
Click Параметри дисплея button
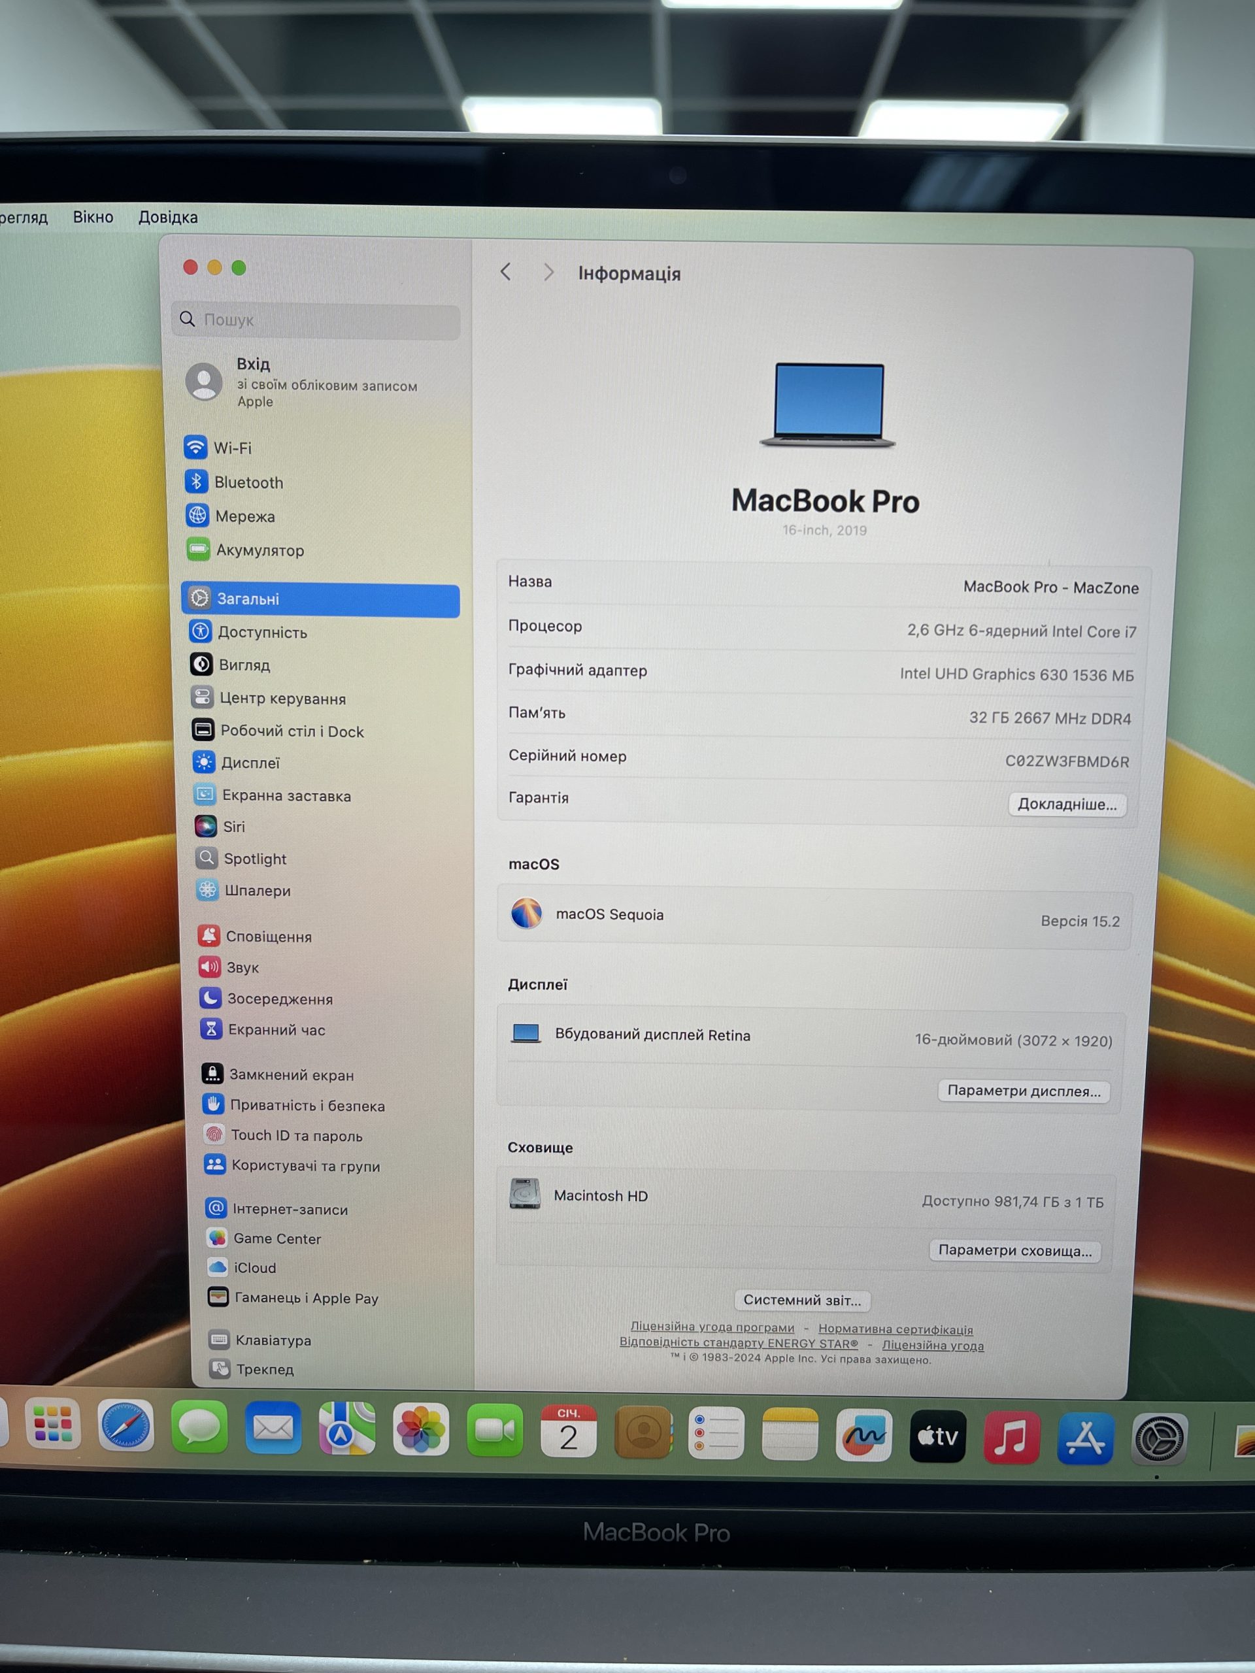pos(1024,1091)
